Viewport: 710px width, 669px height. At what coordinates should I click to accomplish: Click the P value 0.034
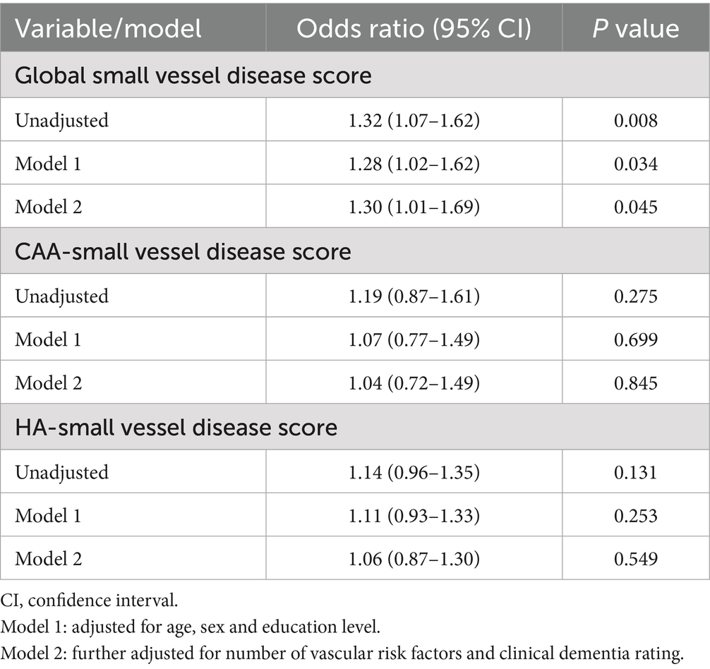point(635,164)
